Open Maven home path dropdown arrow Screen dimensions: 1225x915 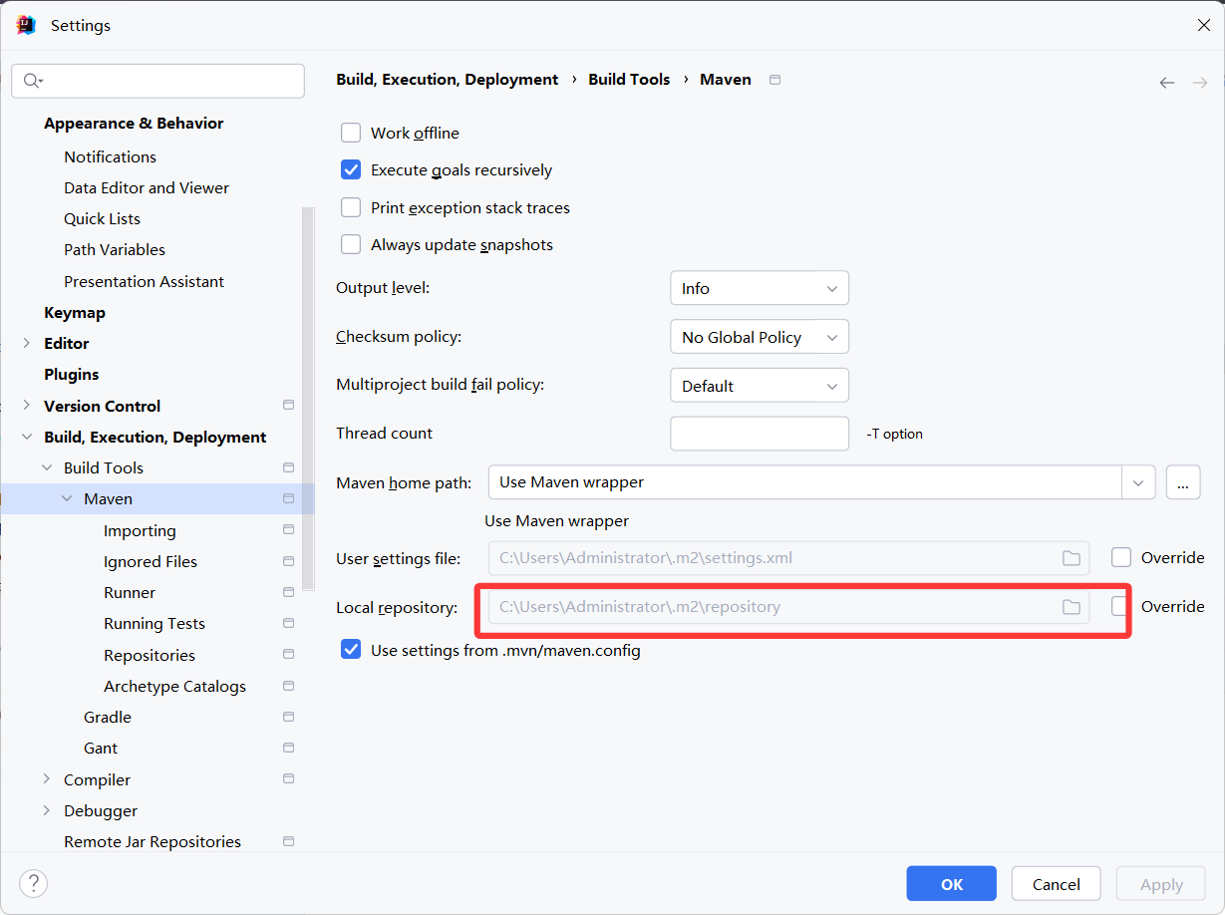pyautogui.click(x=1138, y=482)
